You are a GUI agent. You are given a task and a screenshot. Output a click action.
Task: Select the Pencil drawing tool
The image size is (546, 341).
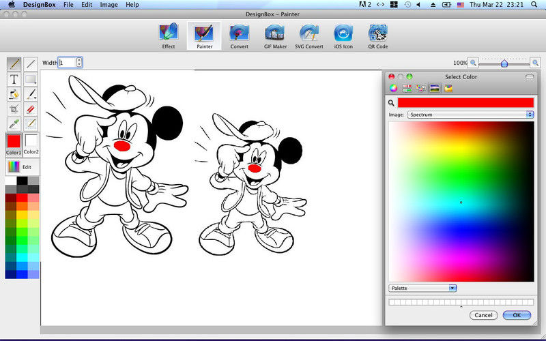pos(14,64)
